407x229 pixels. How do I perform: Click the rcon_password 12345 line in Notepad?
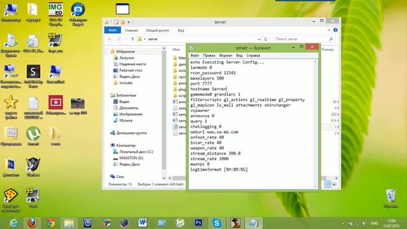[x=213, y=73]
